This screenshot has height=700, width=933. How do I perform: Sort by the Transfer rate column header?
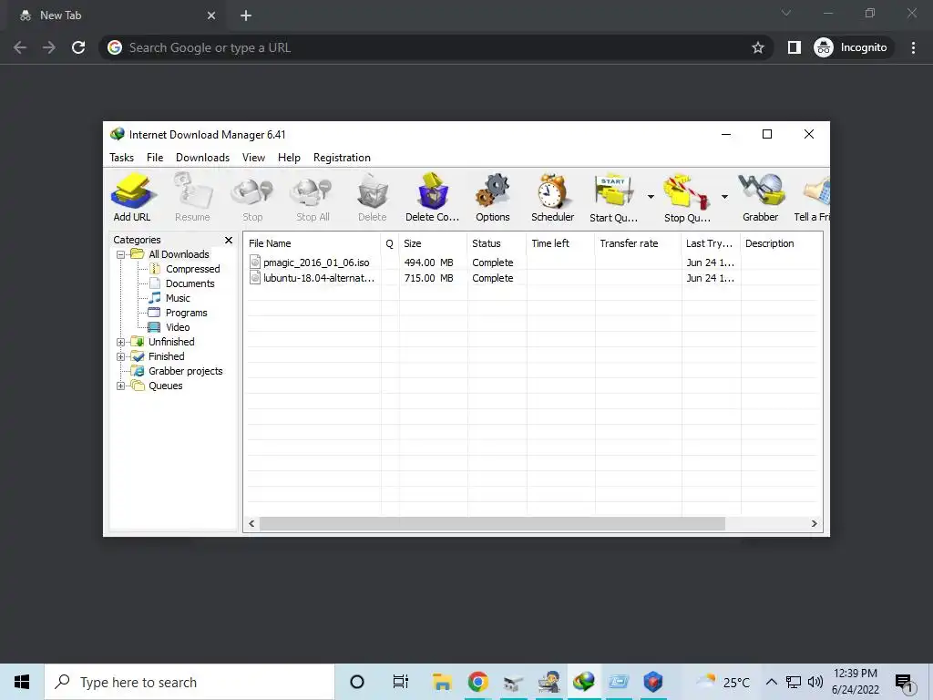pyautogui.click(x=638, y=243)
